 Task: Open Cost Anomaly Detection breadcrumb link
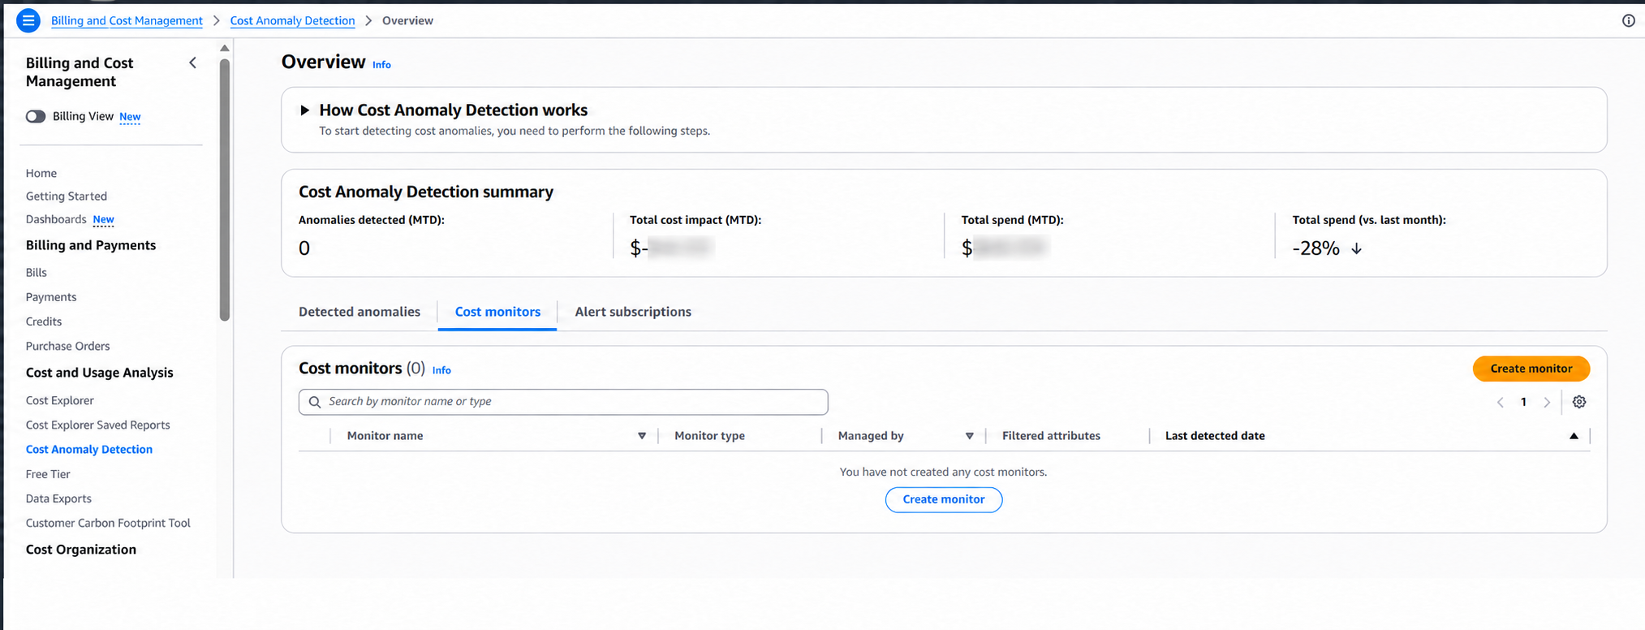(x=292, y=21)
